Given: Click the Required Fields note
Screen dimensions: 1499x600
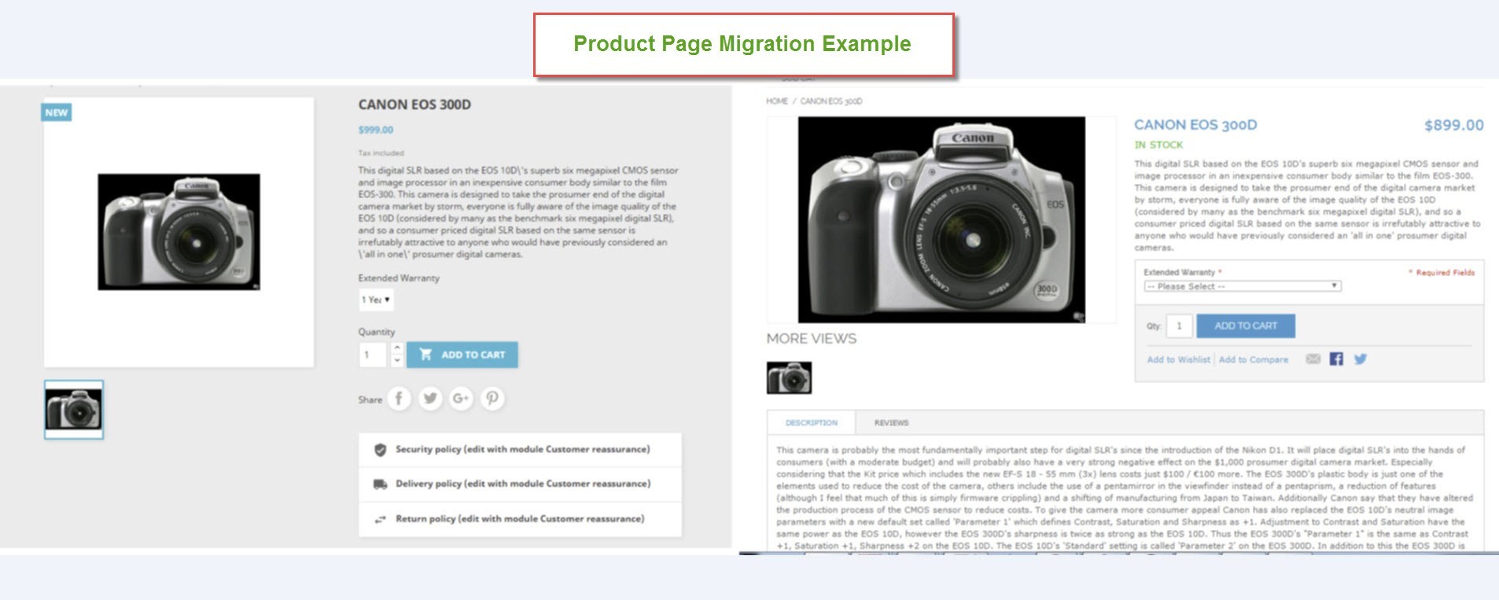Looking at the screenshot, I should point(1442,273).
